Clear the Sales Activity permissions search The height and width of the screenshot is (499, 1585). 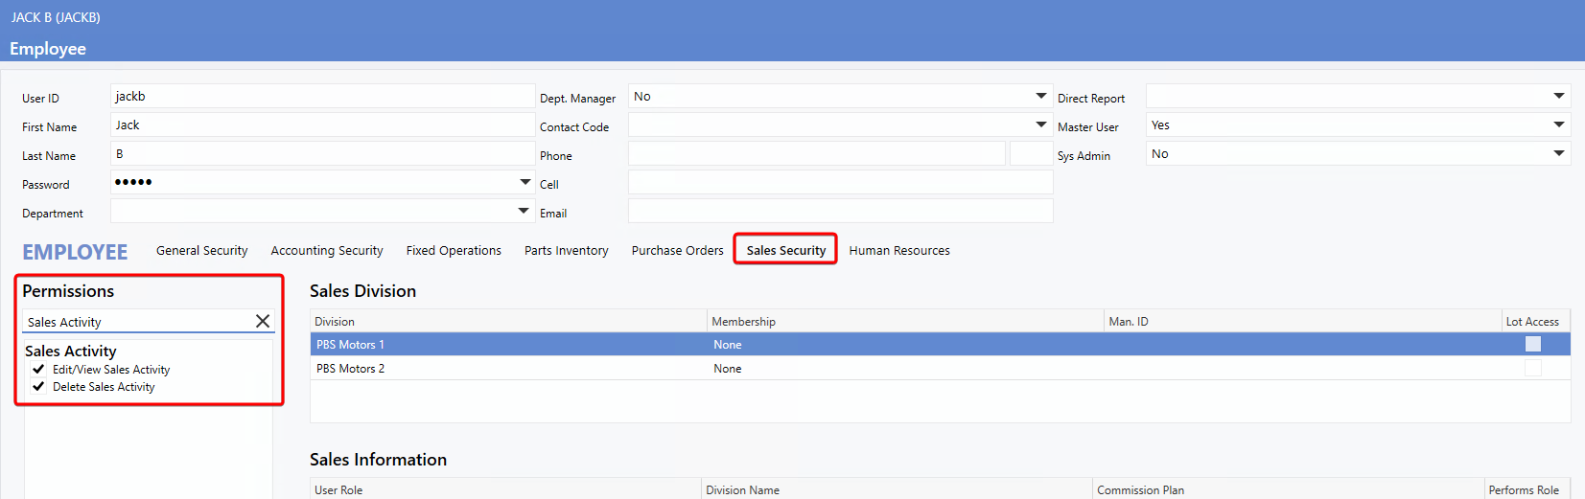(262, 322)
